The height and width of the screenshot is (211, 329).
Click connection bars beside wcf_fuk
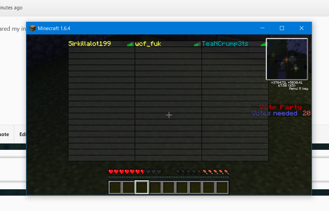[x=197, y=44]
